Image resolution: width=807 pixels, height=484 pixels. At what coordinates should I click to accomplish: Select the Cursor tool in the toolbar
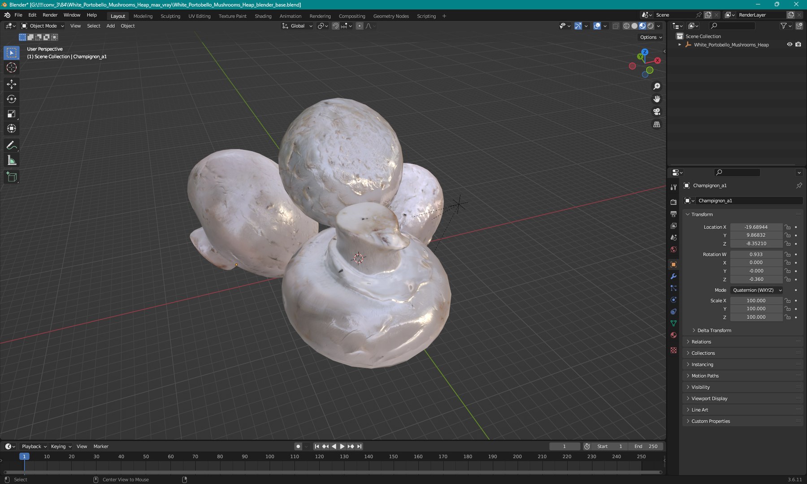point(12,68)
